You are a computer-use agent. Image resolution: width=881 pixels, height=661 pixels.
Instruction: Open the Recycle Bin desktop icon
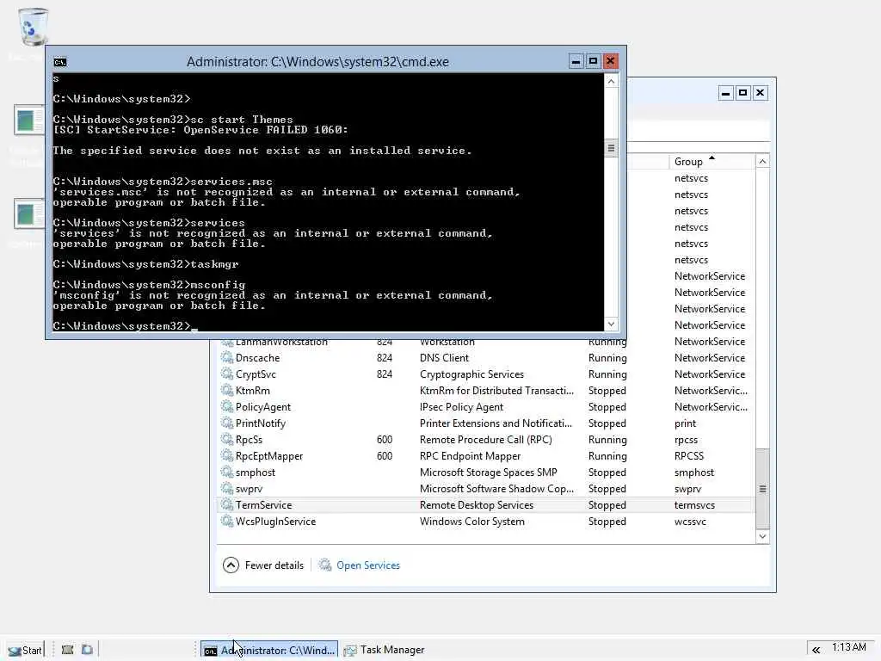click(33, 27)
